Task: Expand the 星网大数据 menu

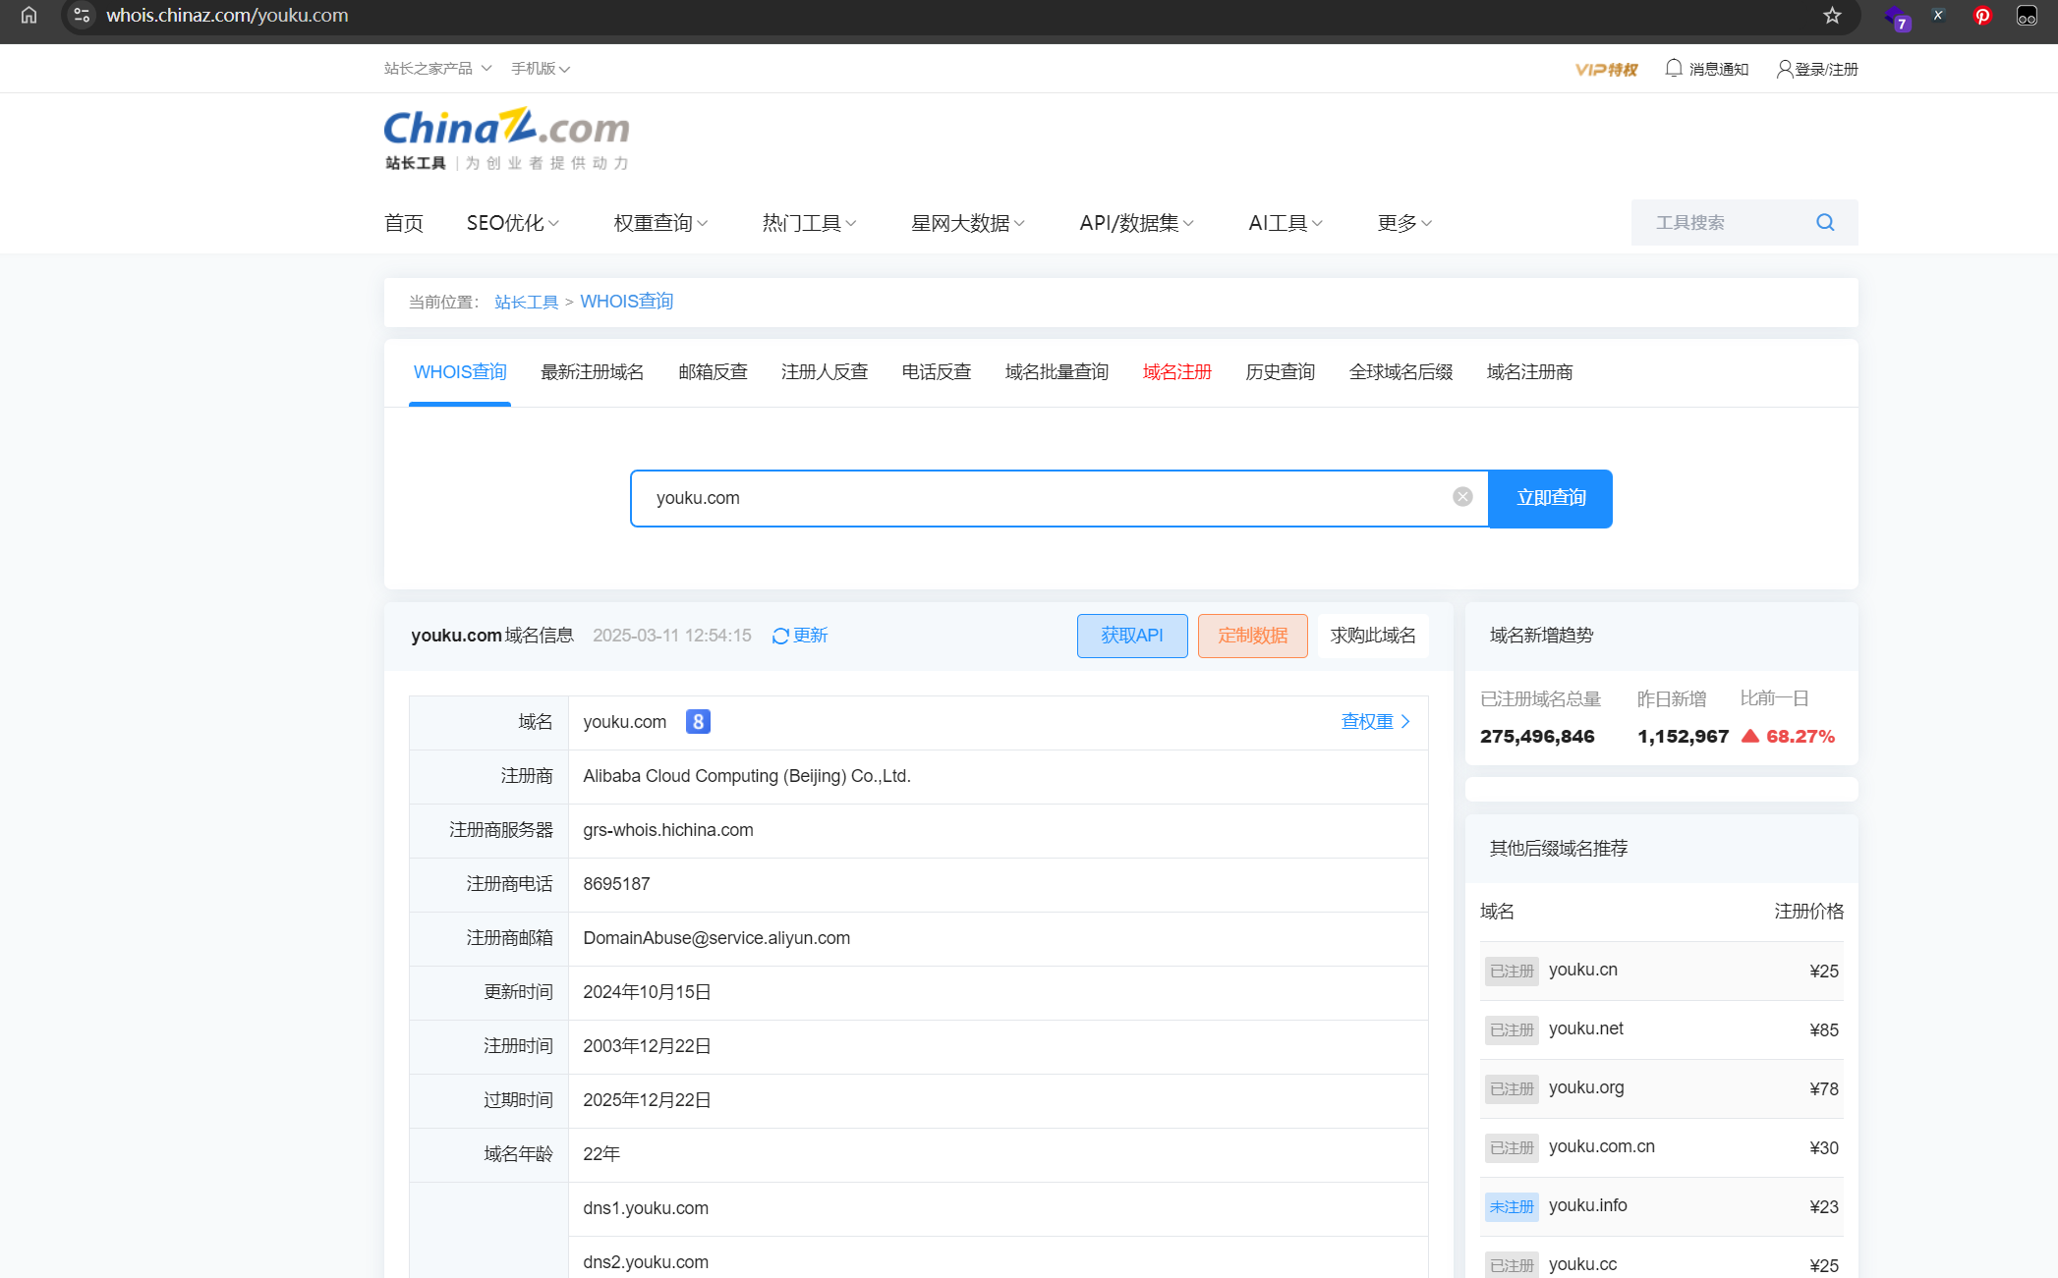Action: coord(967,223)
